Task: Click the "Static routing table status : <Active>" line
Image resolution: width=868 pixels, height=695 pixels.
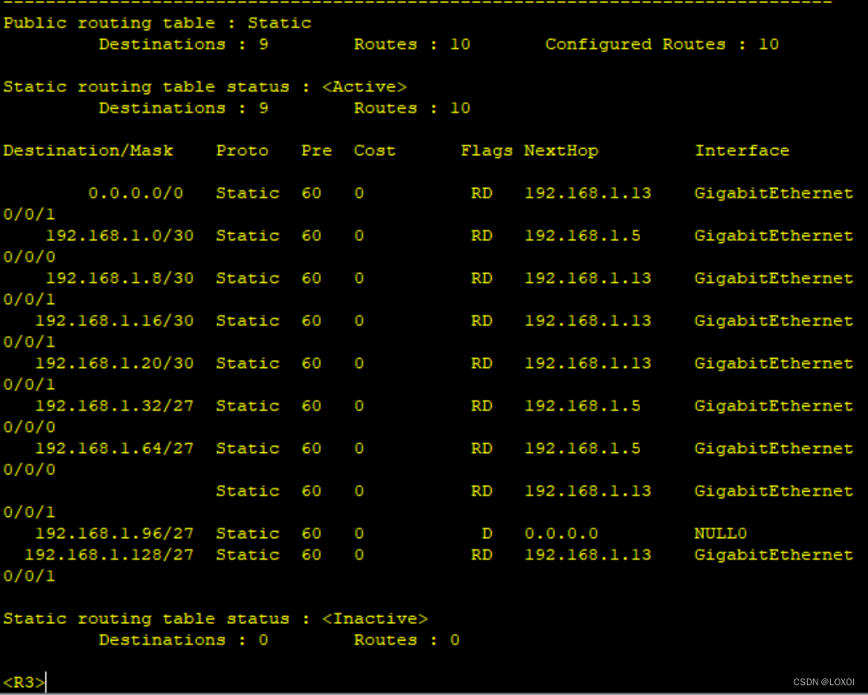Action: (205, 87)
